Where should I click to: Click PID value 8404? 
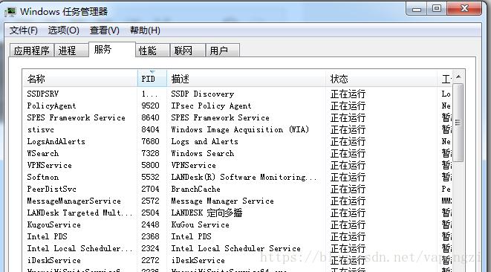pos(150,130)
